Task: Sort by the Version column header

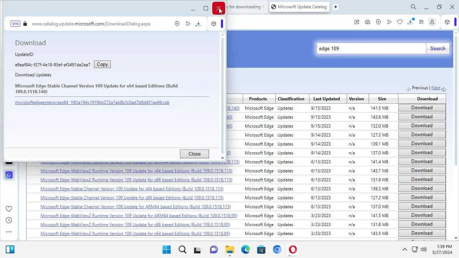Action: 356,99
